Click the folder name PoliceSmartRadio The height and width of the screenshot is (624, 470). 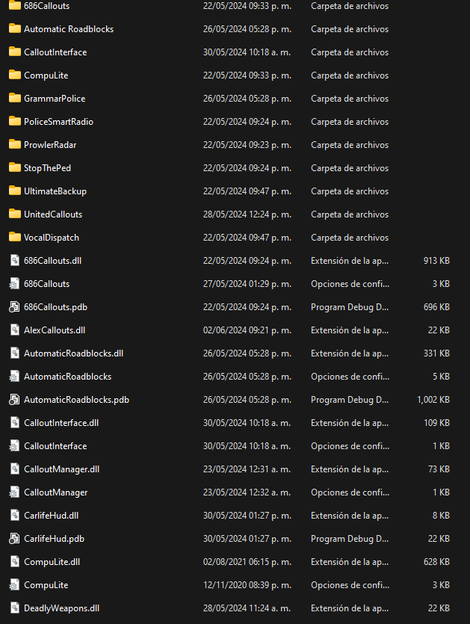[x=58, y=121]
